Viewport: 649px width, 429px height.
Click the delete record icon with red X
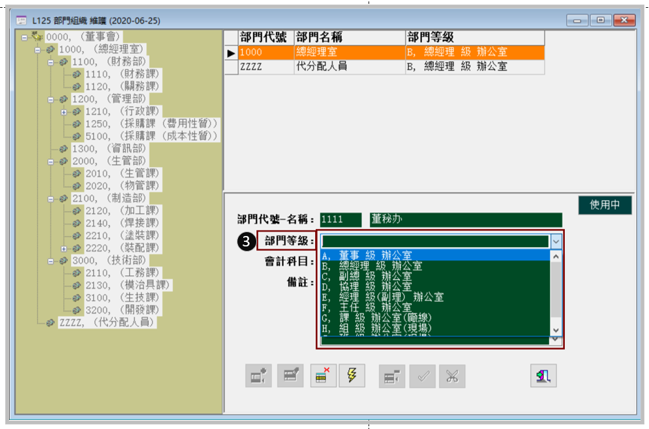[323, 376]
